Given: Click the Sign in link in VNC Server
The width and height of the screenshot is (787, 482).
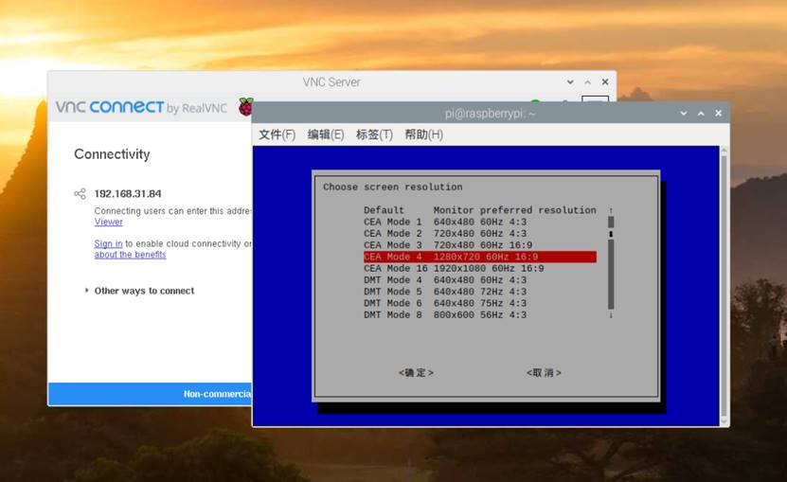Looking at the screenshot, I should (x=108, y=243).
